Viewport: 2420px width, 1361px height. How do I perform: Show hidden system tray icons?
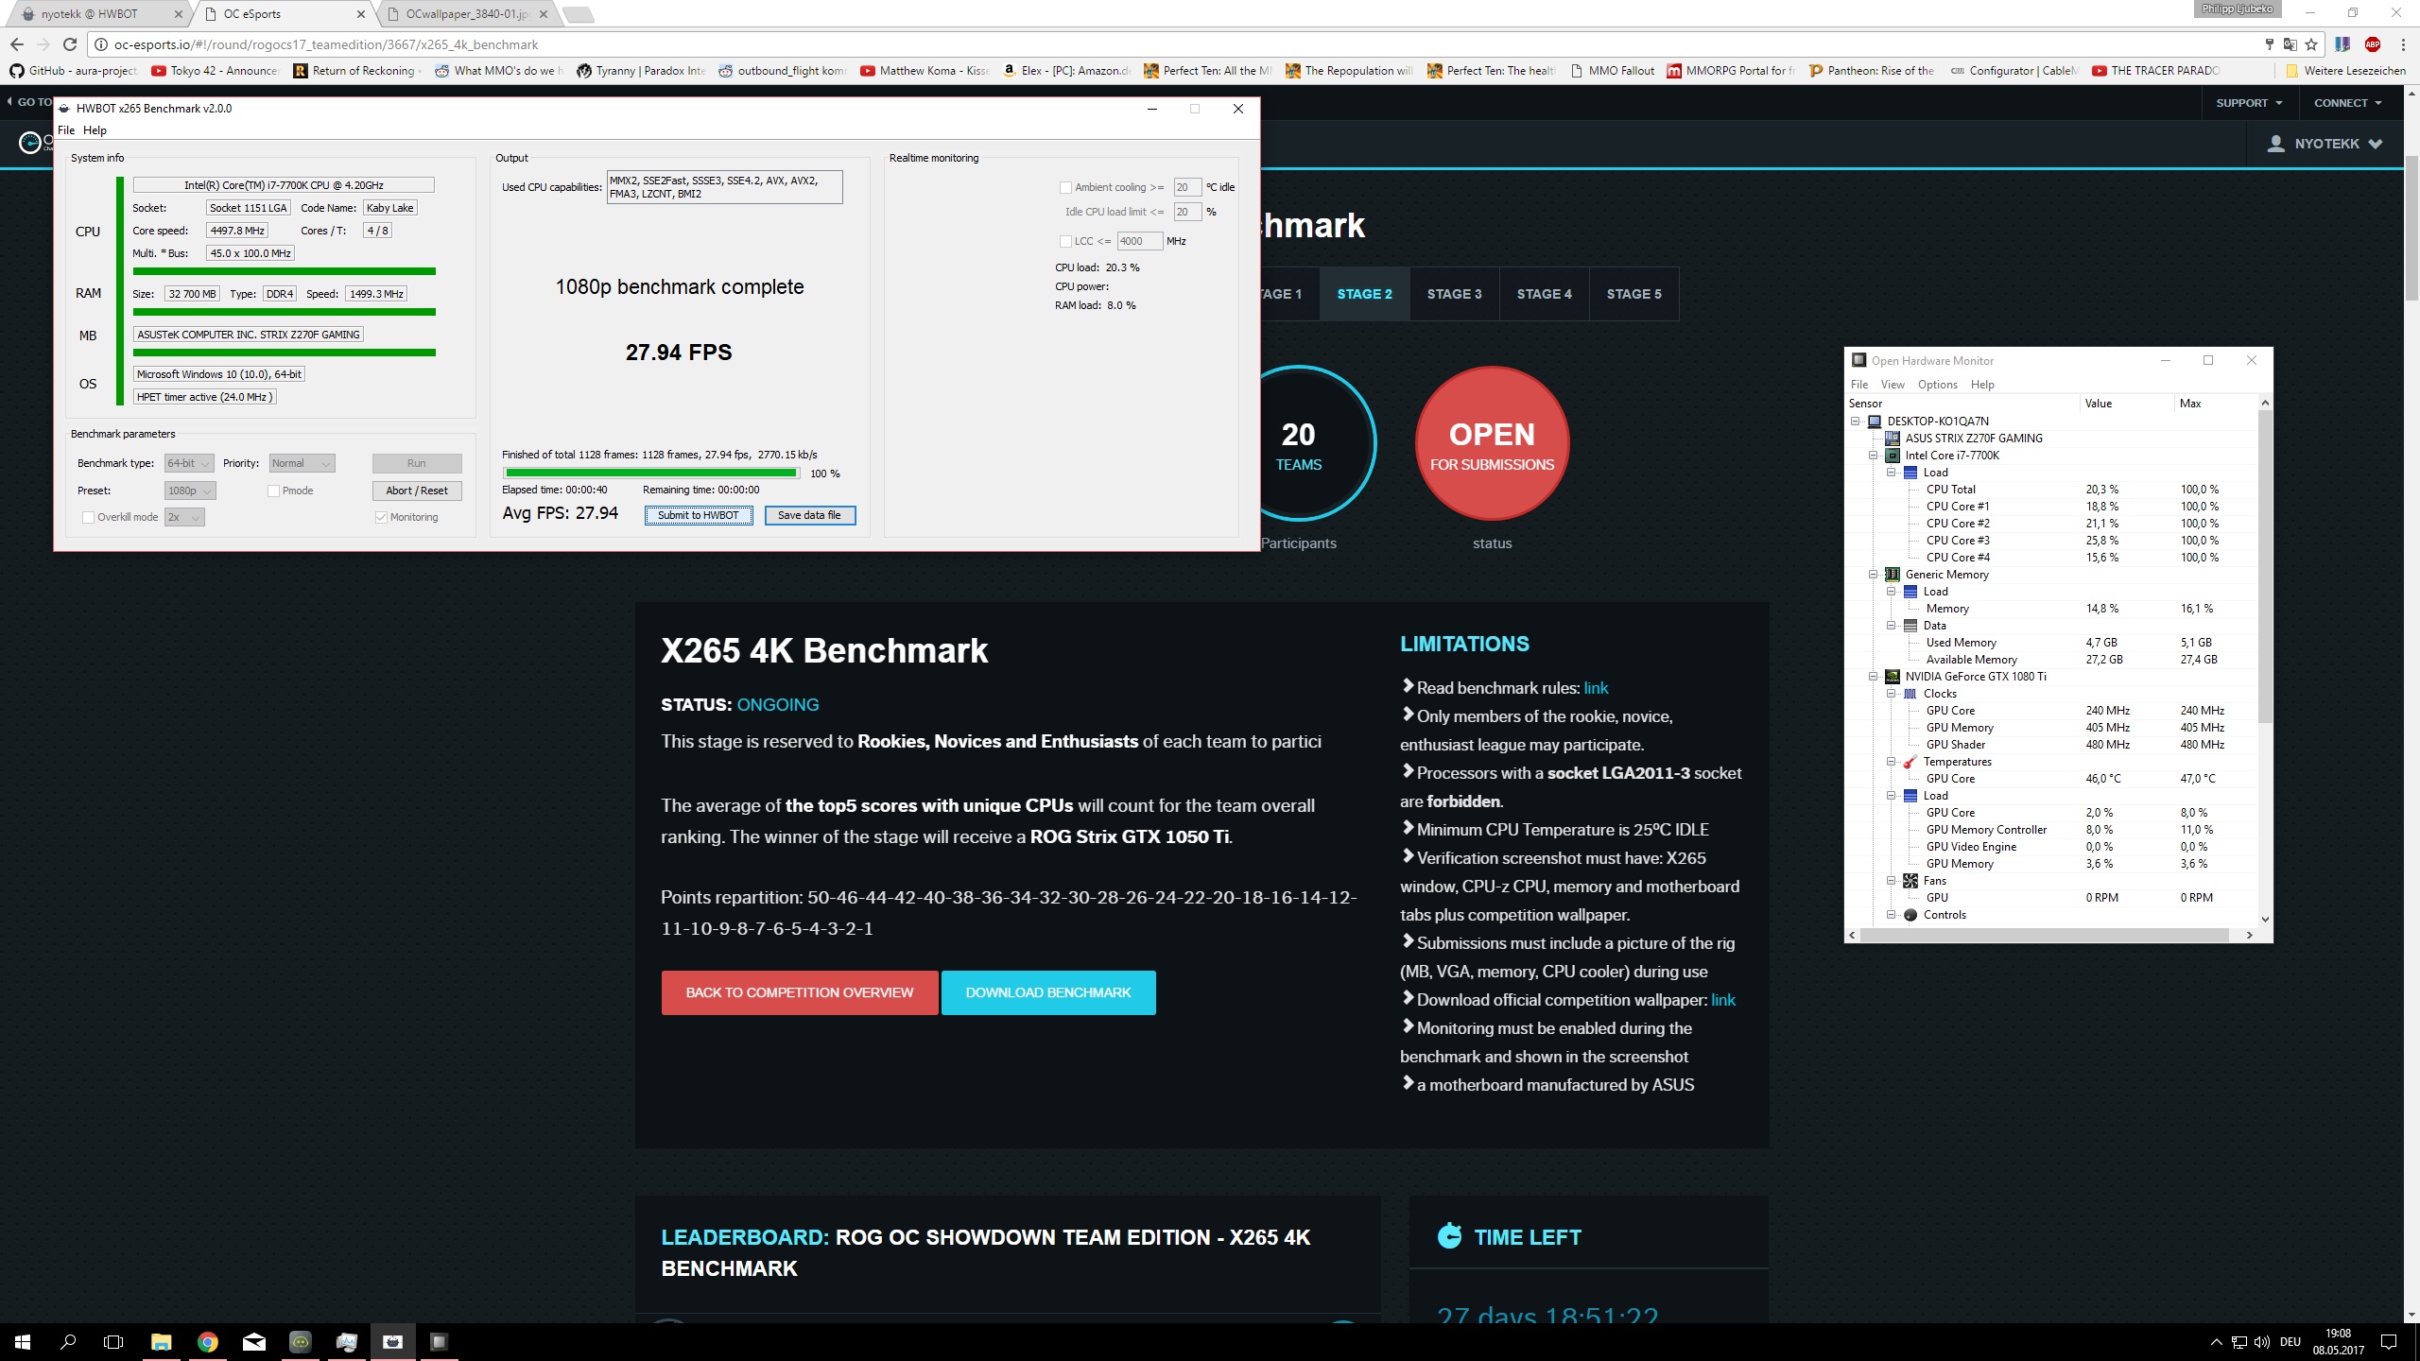(x=2216, y=1342)
